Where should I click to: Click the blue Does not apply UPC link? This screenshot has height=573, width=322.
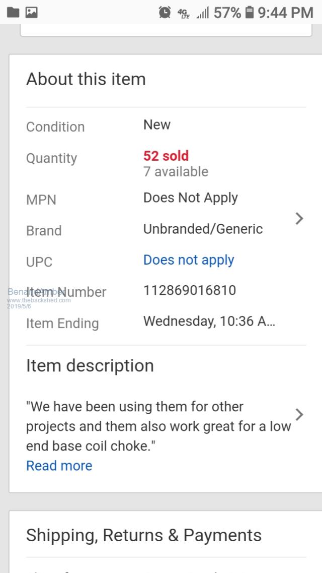(x=189, y=260)
